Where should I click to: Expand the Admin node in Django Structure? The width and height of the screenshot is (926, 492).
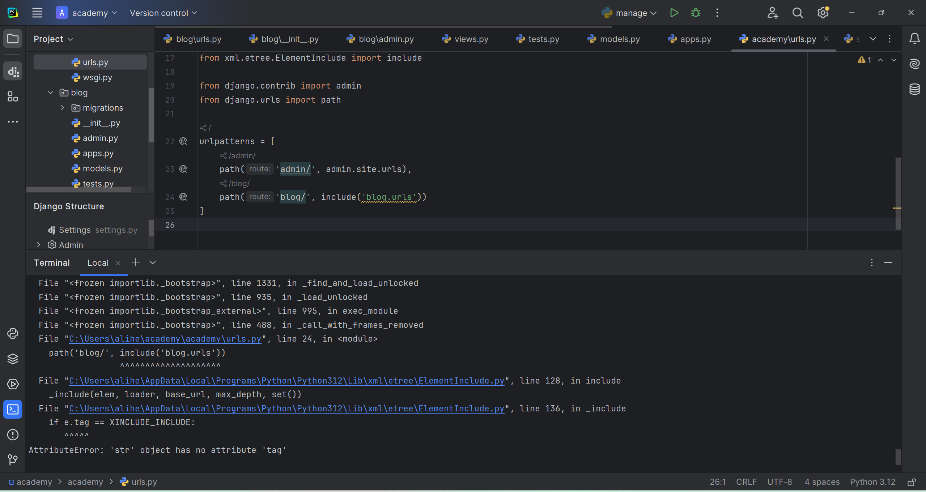pyautogui.click(x=38, y=245)
